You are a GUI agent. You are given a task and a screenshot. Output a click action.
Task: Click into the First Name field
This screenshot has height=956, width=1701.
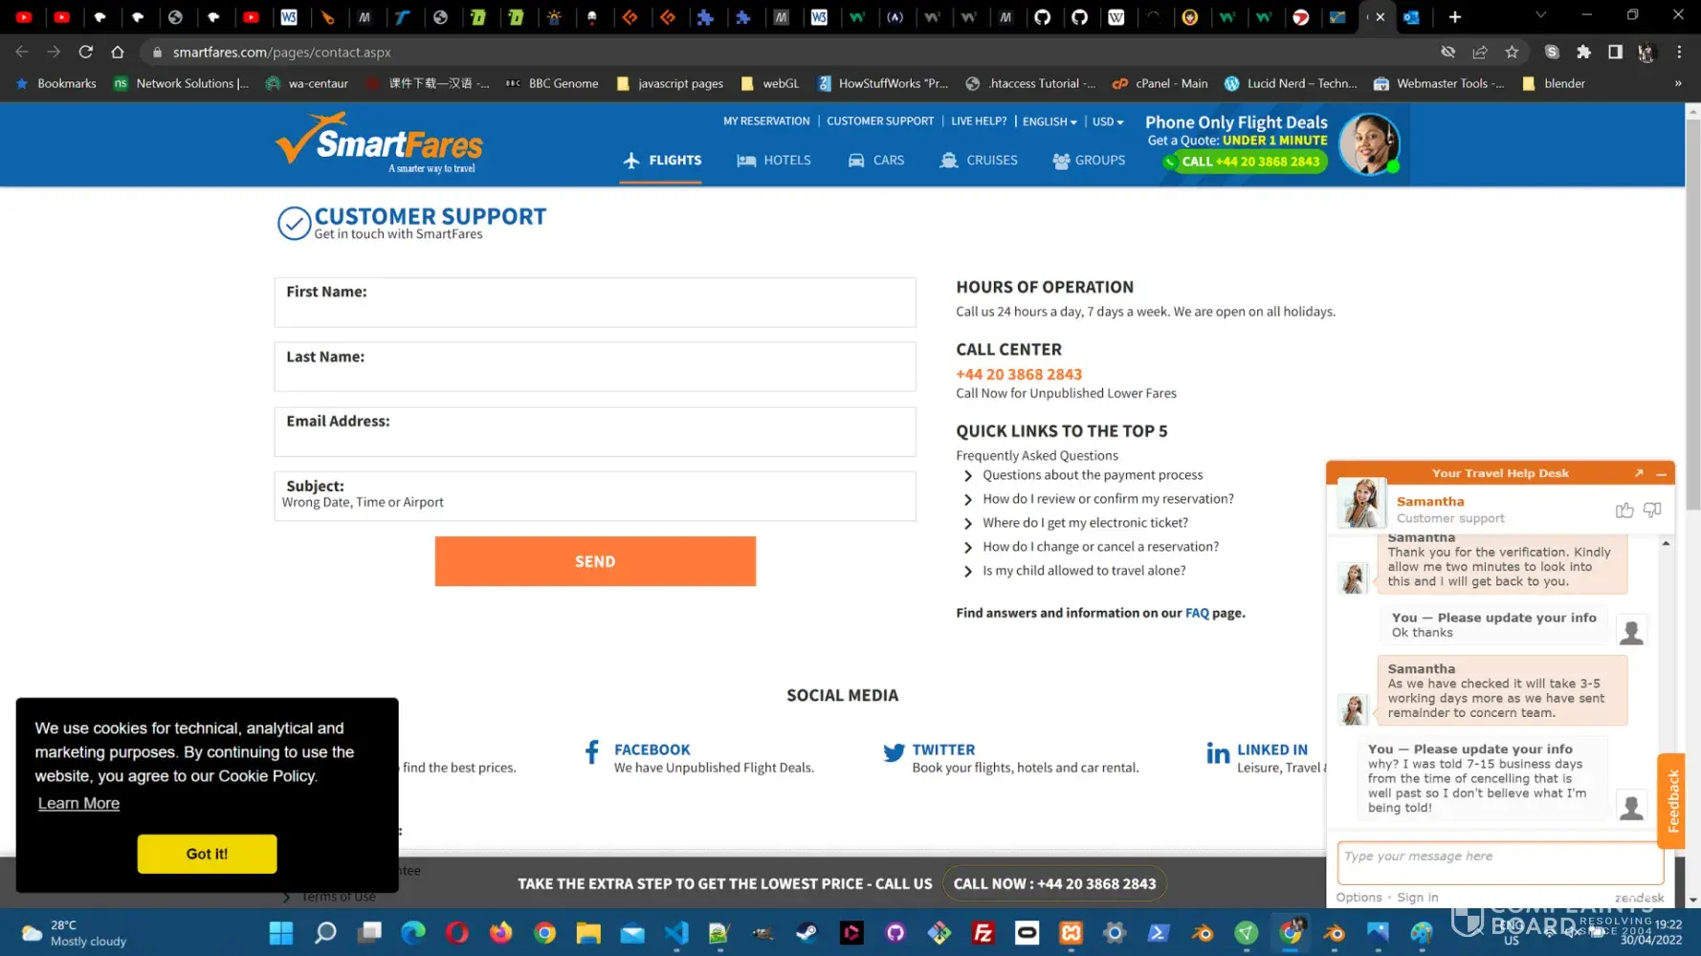point(595,302)
